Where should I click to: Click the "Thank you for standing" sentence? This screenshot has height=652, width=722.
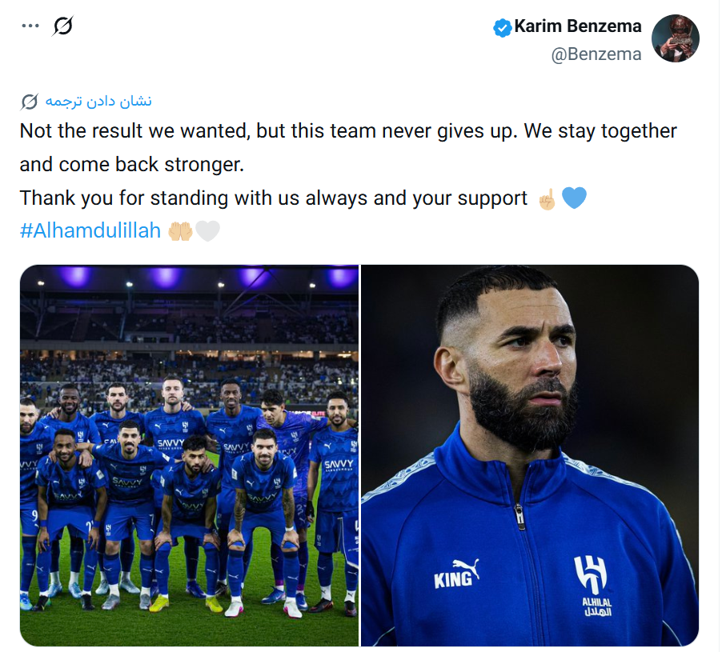tap(272, 198)
